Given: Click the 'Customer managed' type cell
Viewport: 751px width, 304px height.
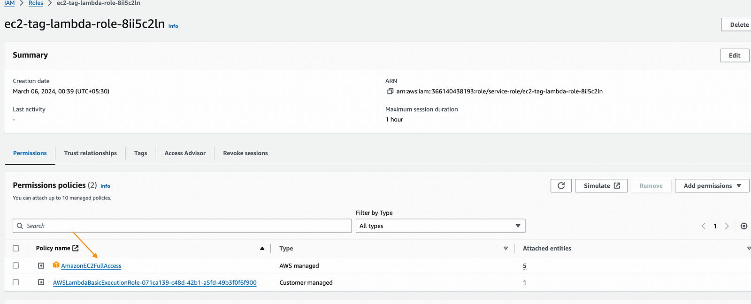Looking at the screenshot, I should pyautogui.click(x=306, y=283).
